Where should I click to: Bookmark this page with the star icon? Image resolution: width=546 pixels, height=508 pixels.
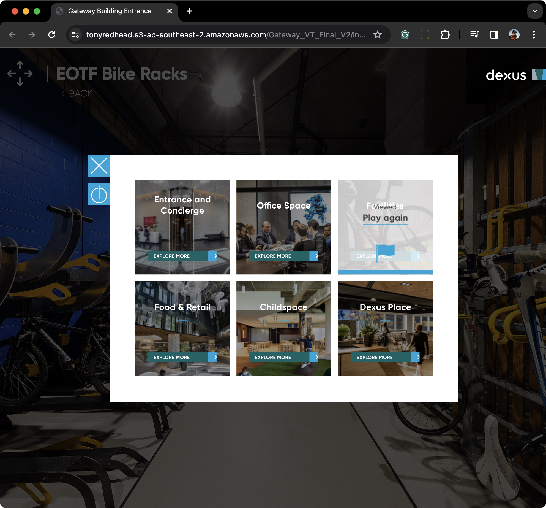pyautogui.click(x=378, y=35)
